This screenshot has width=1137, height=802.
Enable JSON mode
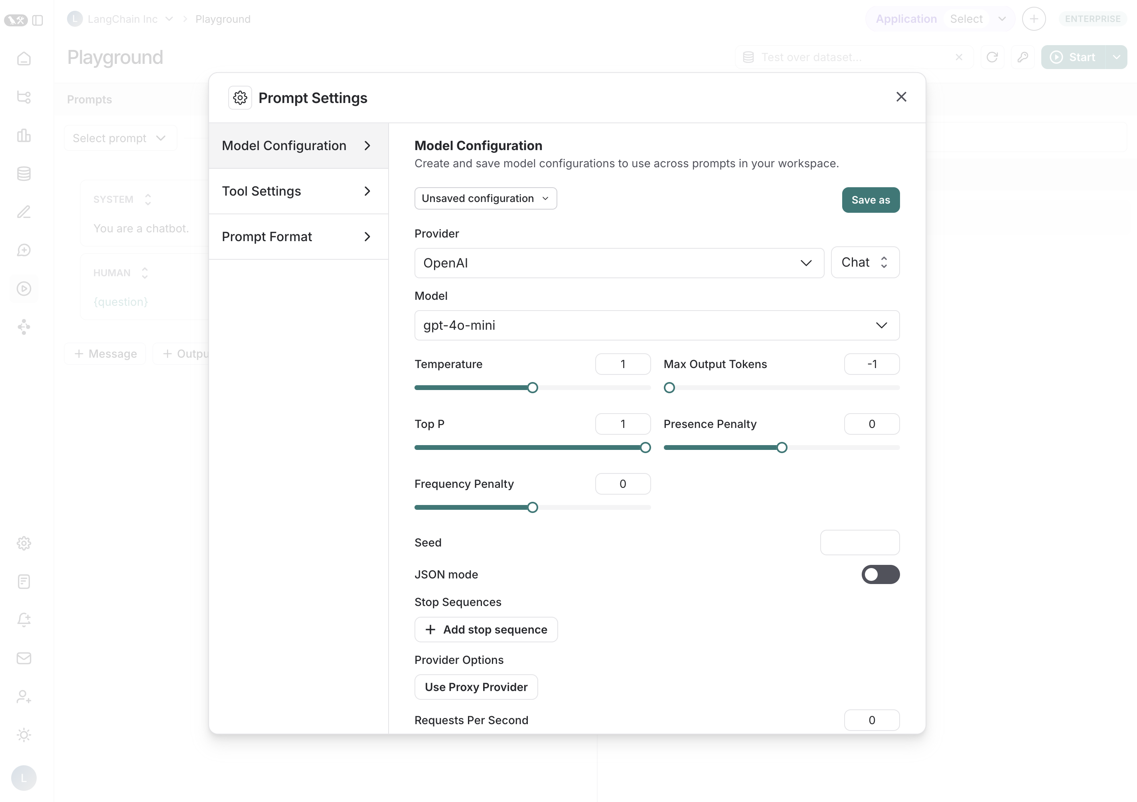tap(881, 574)
